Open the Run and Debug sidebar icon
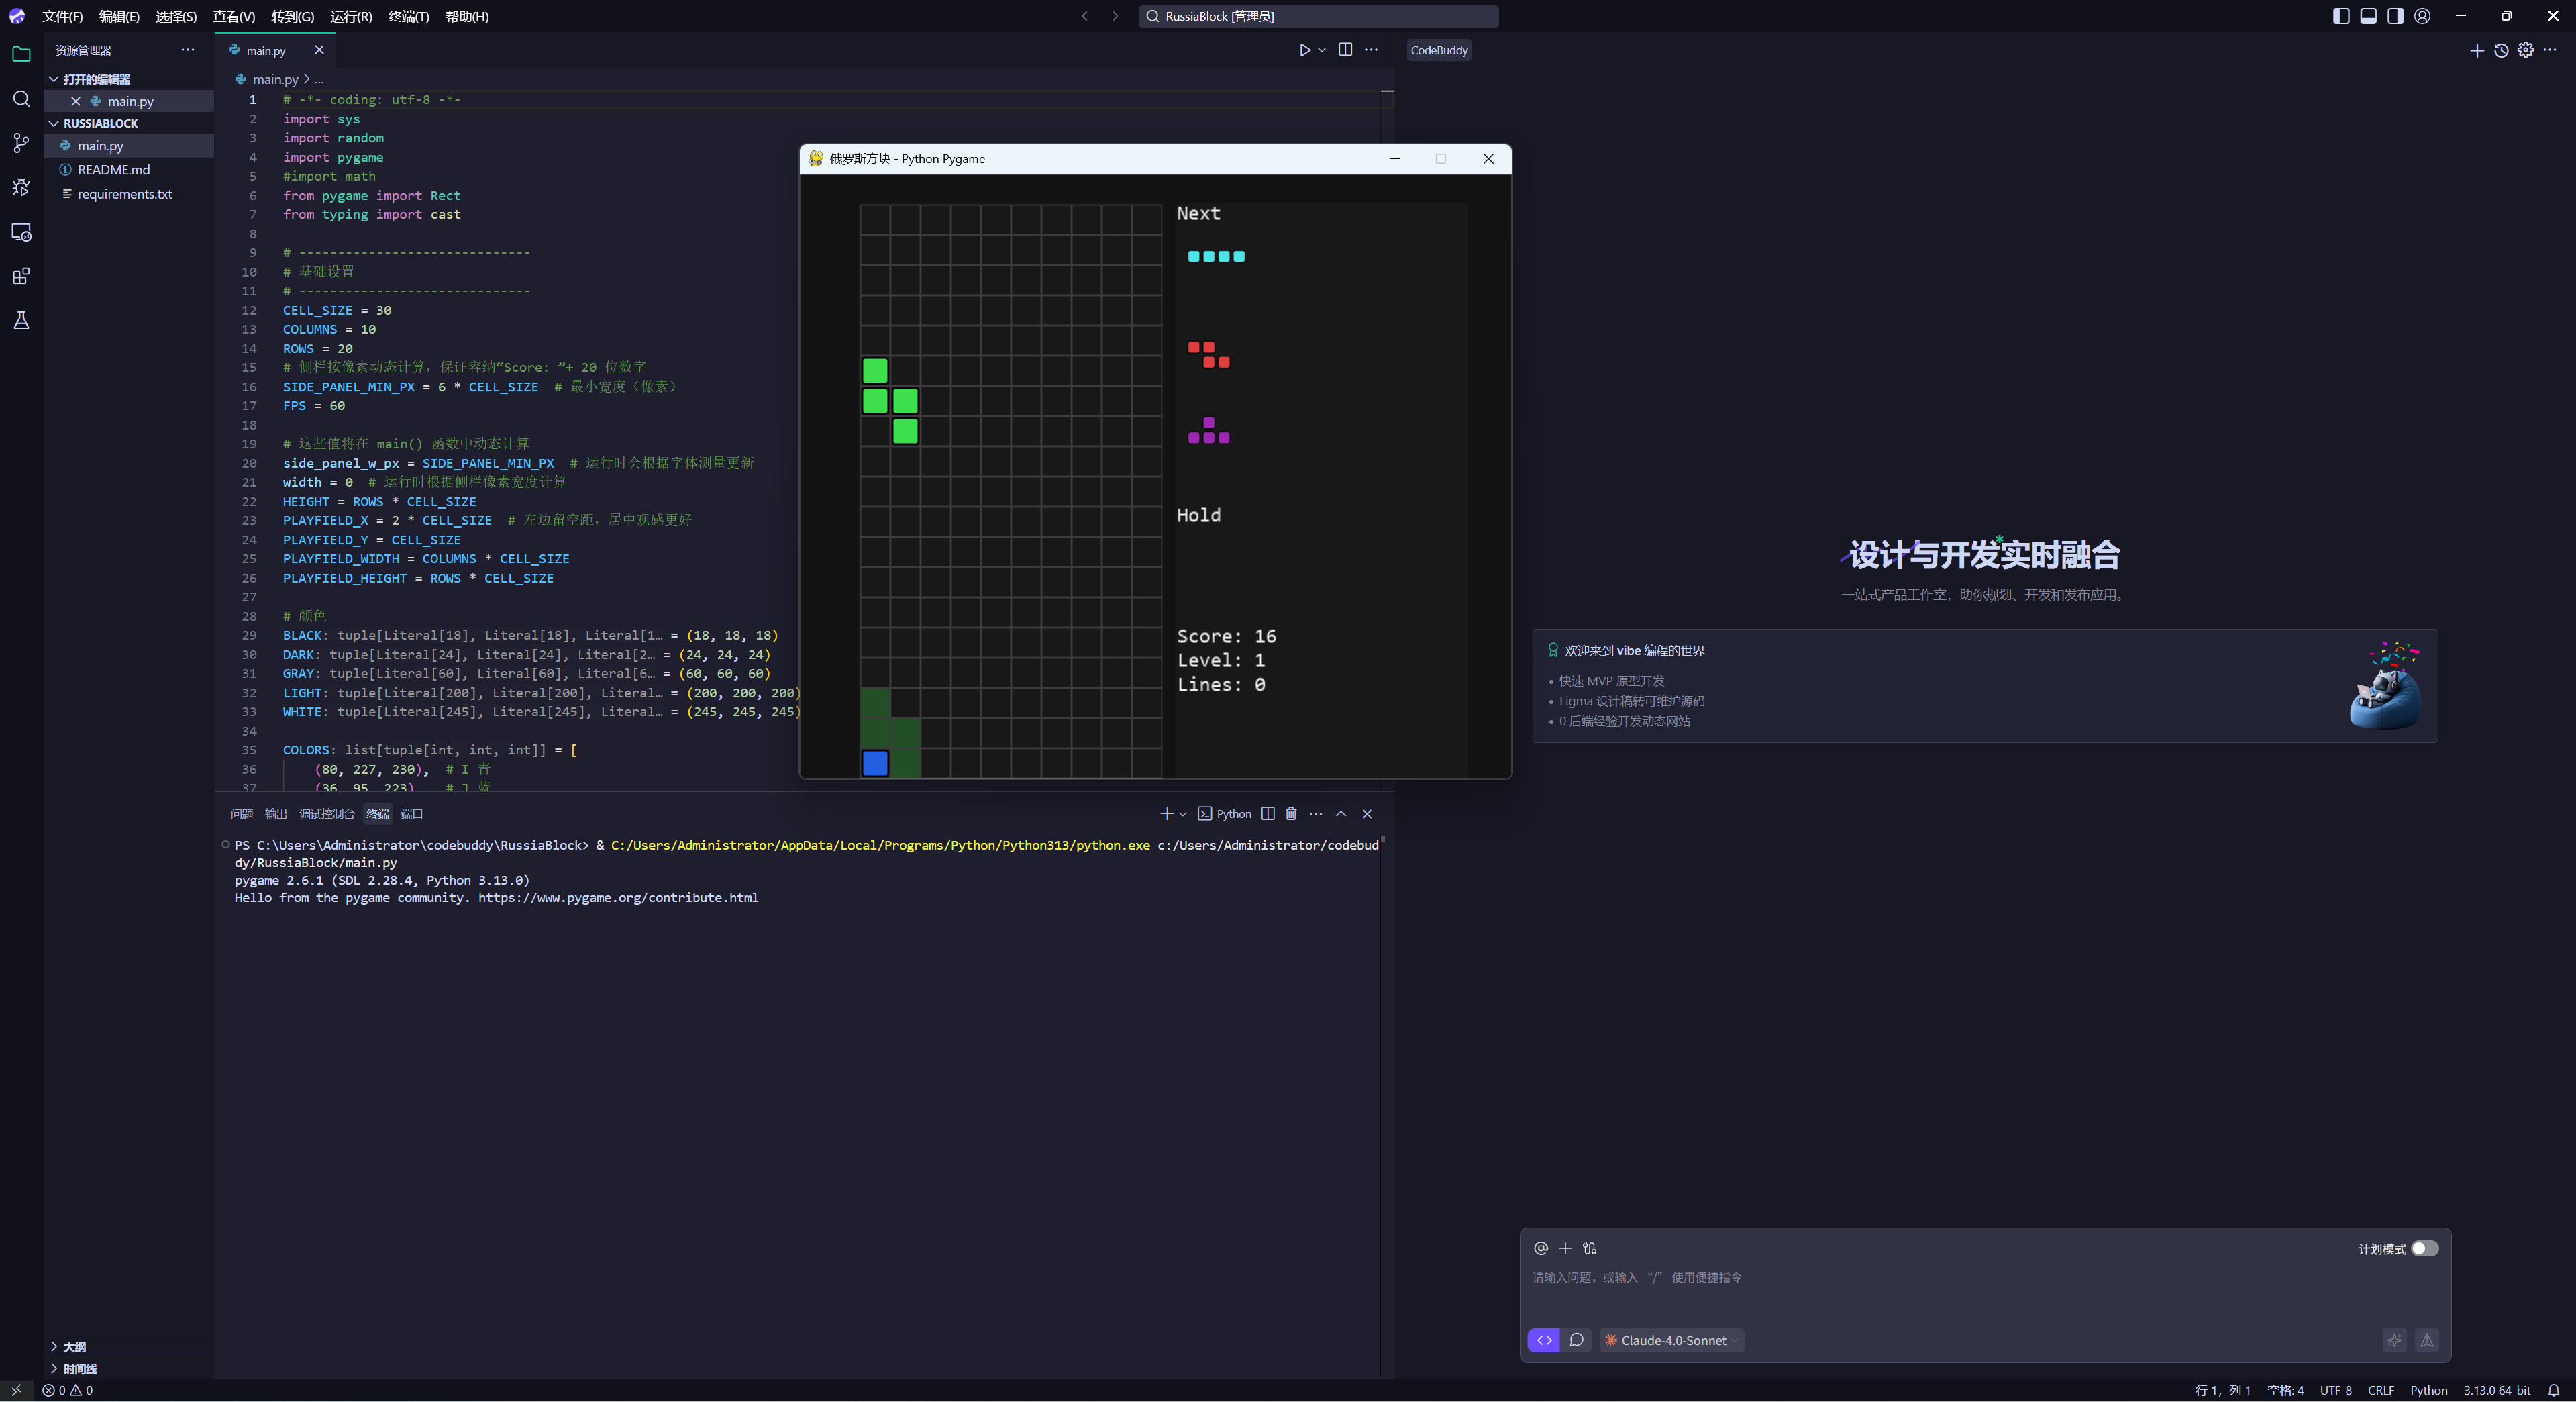 21,187
